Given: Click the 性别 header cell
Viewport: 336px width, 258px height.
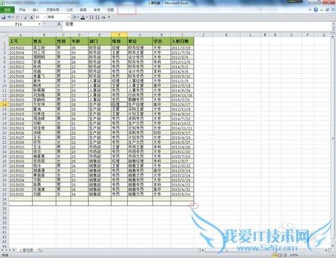Looking at the screenshot, I should 63,41.
